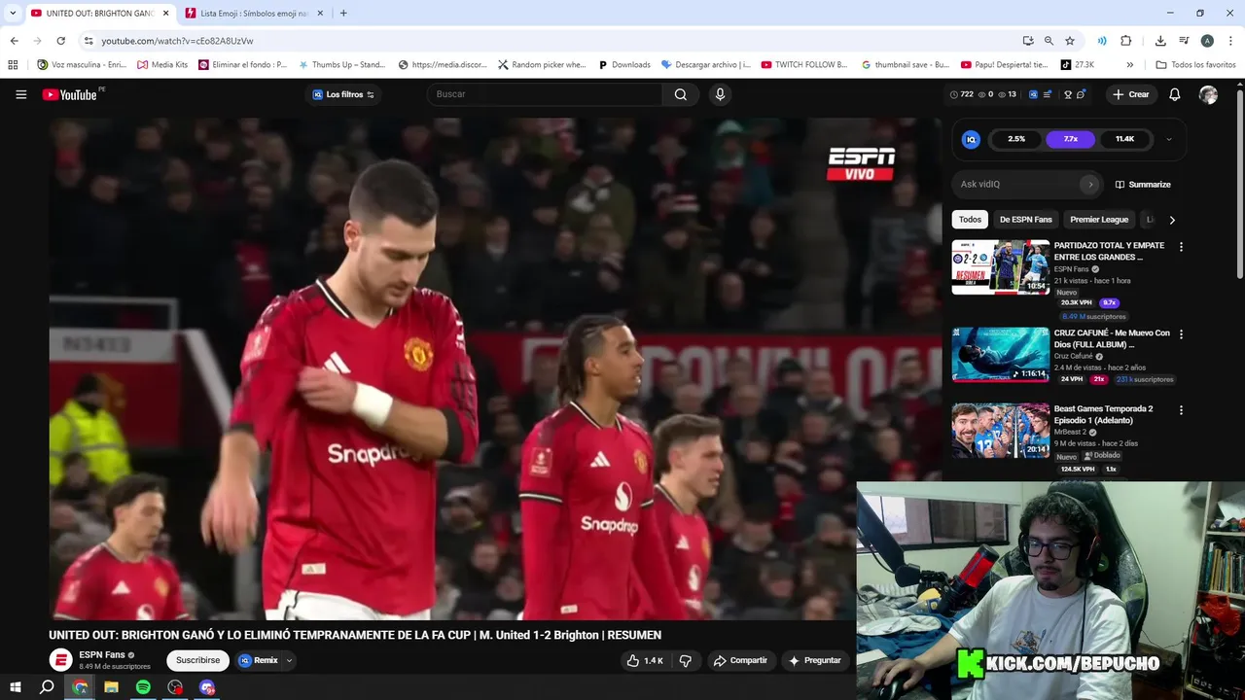Expand the Remix dropdown arrow
Image resolution: width=1245 pixels, height=700 pixels.
pyautogui.click(x=289, y=660)
